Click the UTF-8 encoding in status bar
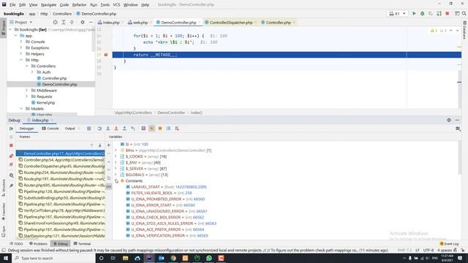Image resolution: width=468 pixels, height=263 pixels. pyautogui.click(x=429, y=251)
